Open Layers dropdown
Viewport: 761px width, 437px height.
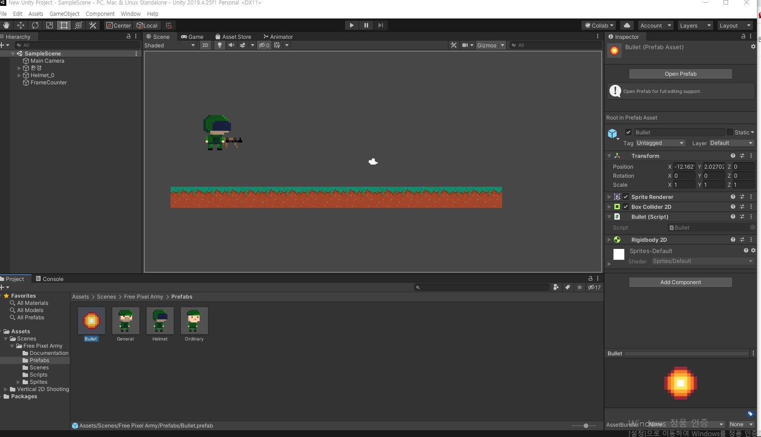695,25
